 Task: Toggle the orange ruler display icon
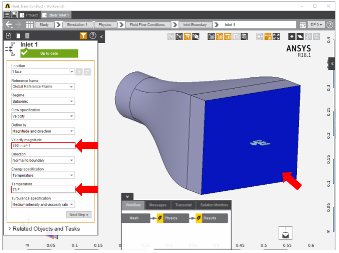click(x=268, y=36)
